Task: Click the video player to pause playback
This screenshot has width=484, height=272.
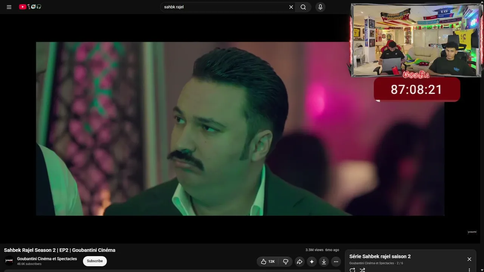Action: tap(240, 128)
